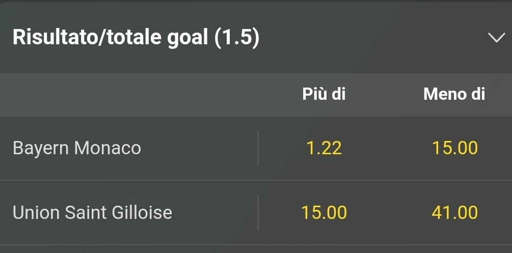Screen dimensions: 512x253
Task: Click the vertical divider beside Union Saint Gilloise
Action: point(258,212)
